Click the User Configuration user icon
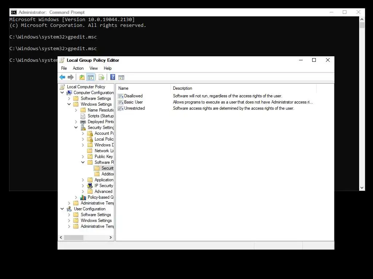 (x=69, y=209)
